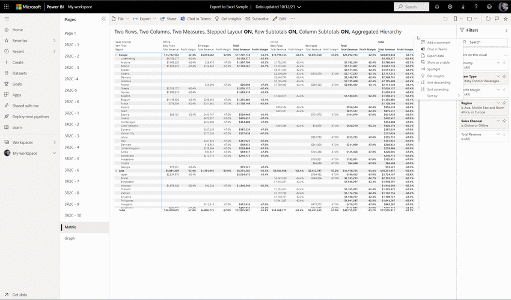Collapse the Filters pane arrow
Screen dimensions: 511x300
click(x=506, y=31)
